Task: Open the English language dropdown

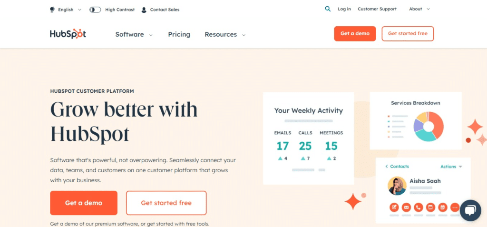Action: (66, 10)
